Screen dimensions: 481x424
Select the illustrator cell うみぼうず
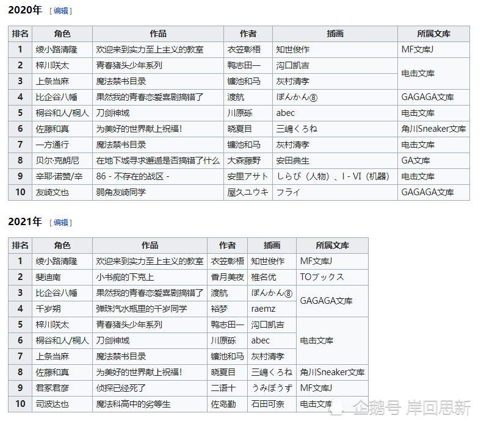click(272, 388)
